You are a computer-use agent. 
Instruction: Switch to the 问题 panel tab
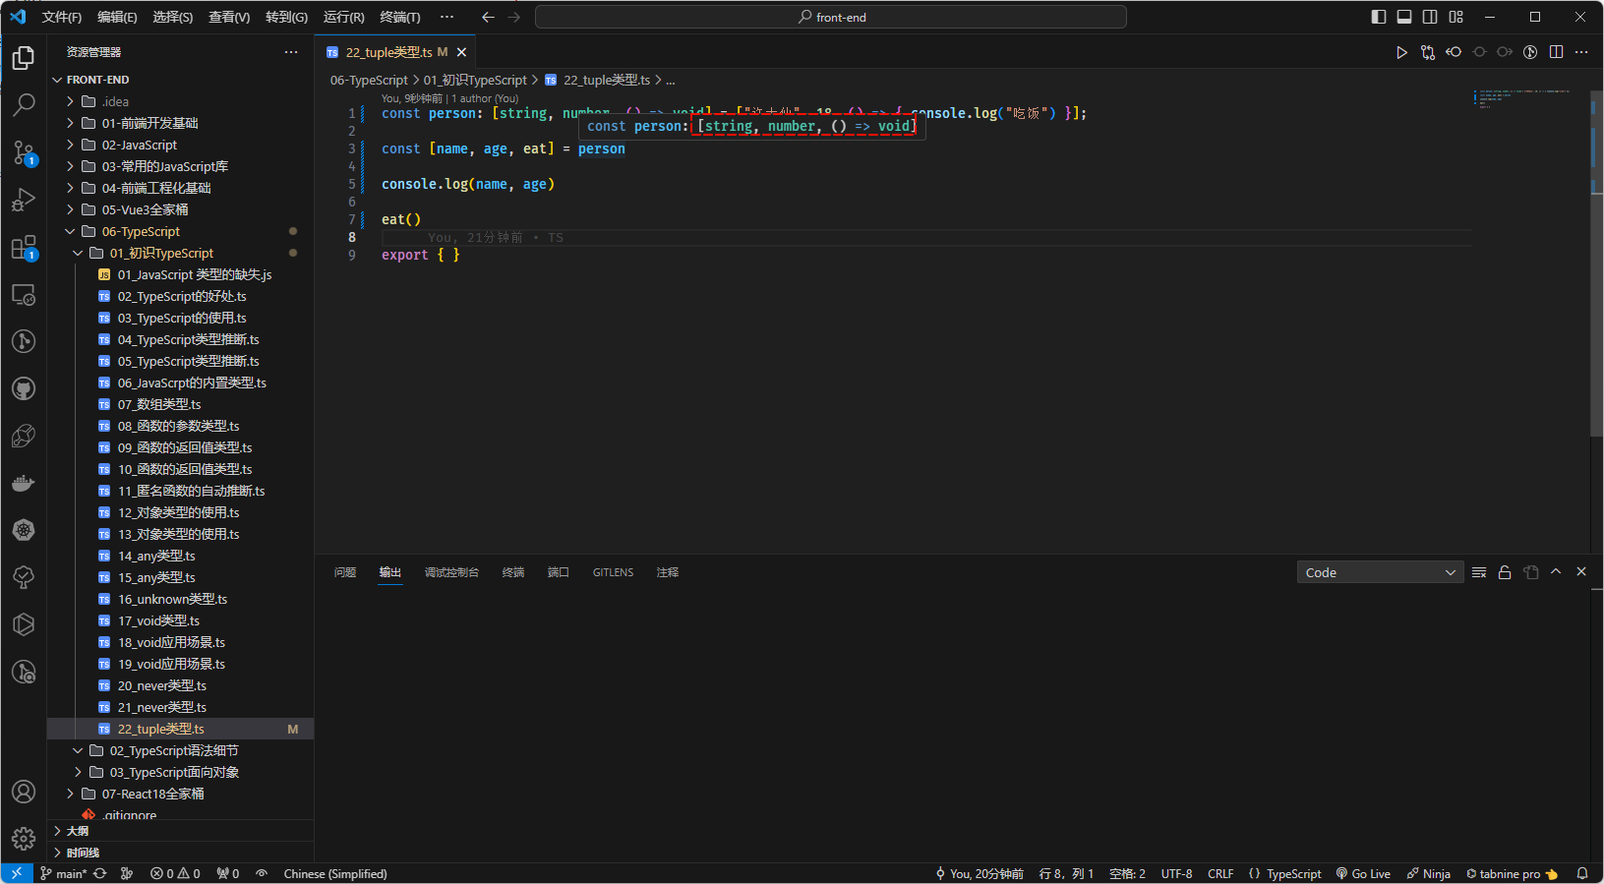coord(345,572)
